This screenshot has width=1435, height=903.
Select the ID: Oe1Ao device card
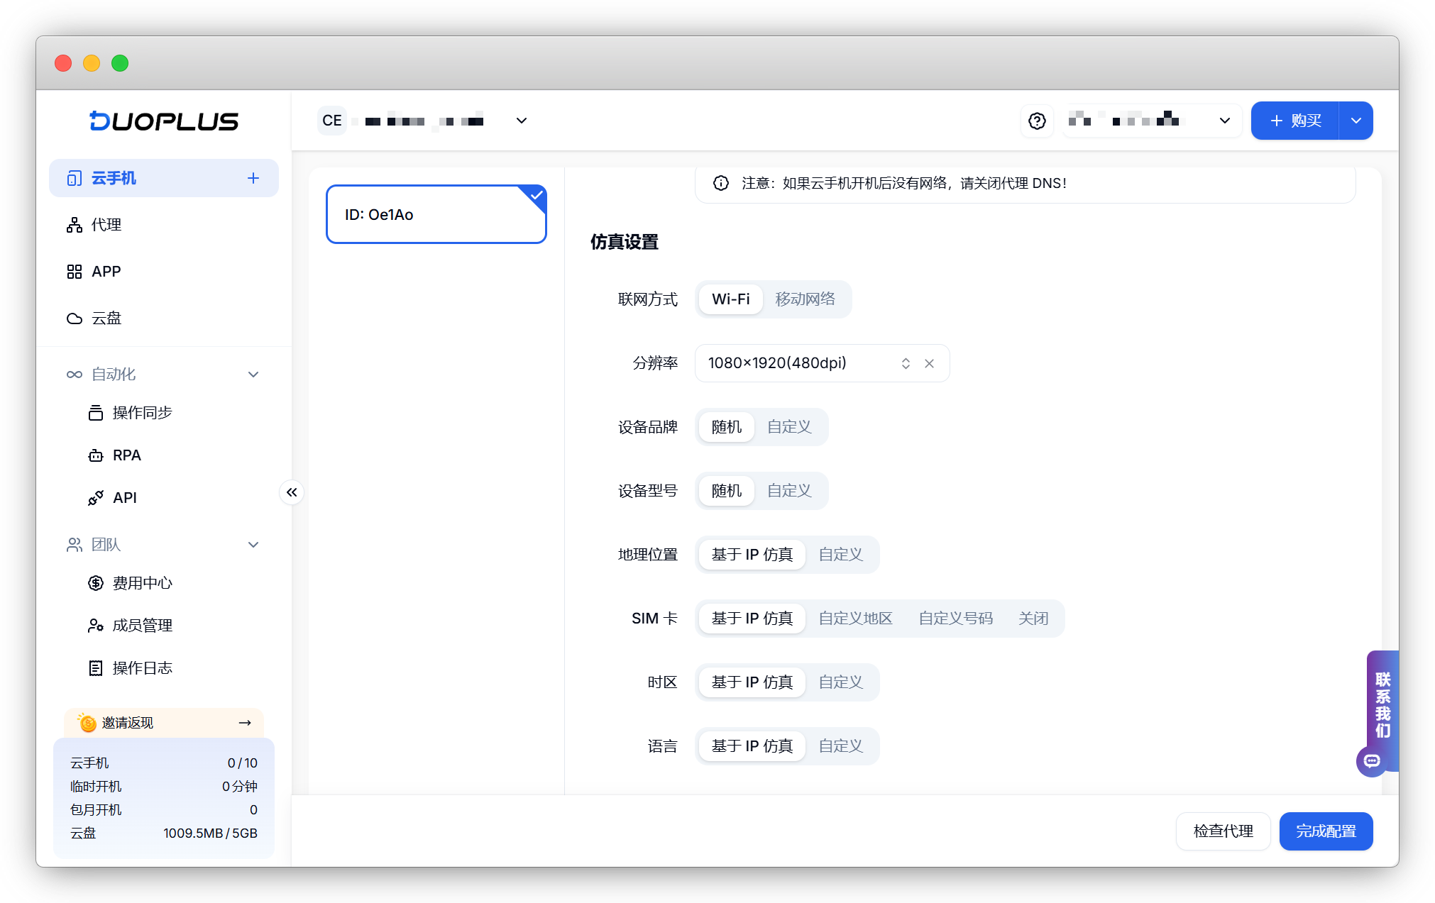(436, 214)
